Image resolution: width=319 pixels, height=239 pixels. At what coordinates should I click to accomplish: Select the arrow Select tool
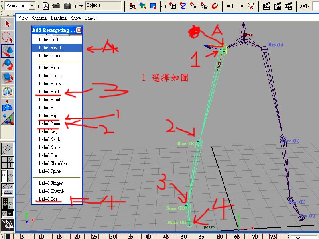[x=8, y=24]
